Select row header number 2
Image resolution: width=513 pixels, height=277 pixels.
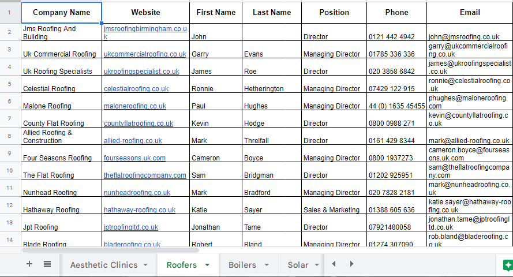click(x=9, y=32)
